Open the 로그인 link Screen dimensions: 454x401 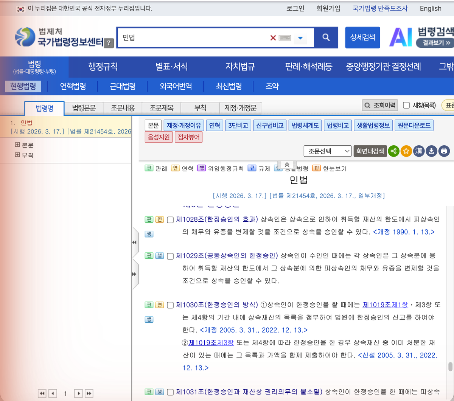(295, 8)
